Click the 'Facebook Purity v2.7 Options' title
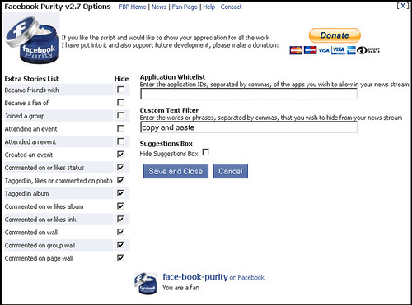Image resolution: width=412 pixels, height=305 pixels. click(58, 7)
